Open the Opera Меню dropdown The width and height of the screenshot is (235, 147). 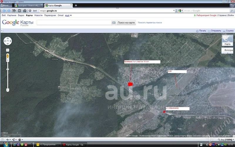point(6,6)
